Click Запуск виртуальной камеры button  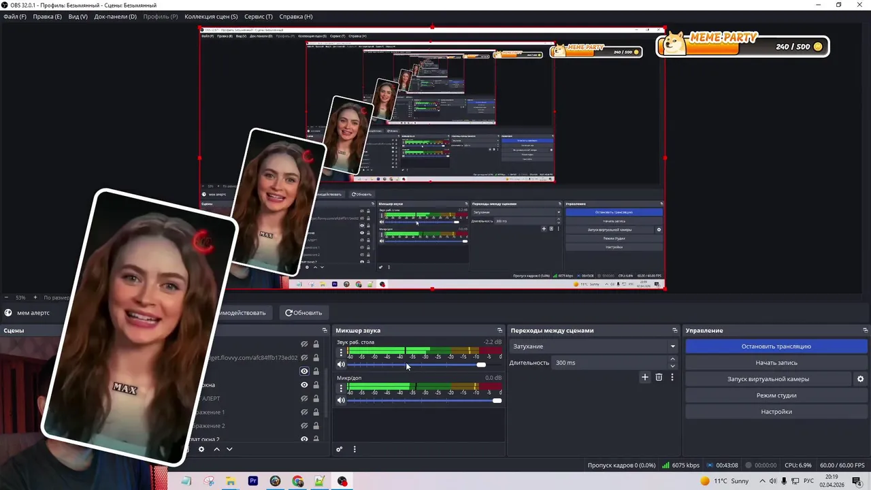[x=768, y=379]
